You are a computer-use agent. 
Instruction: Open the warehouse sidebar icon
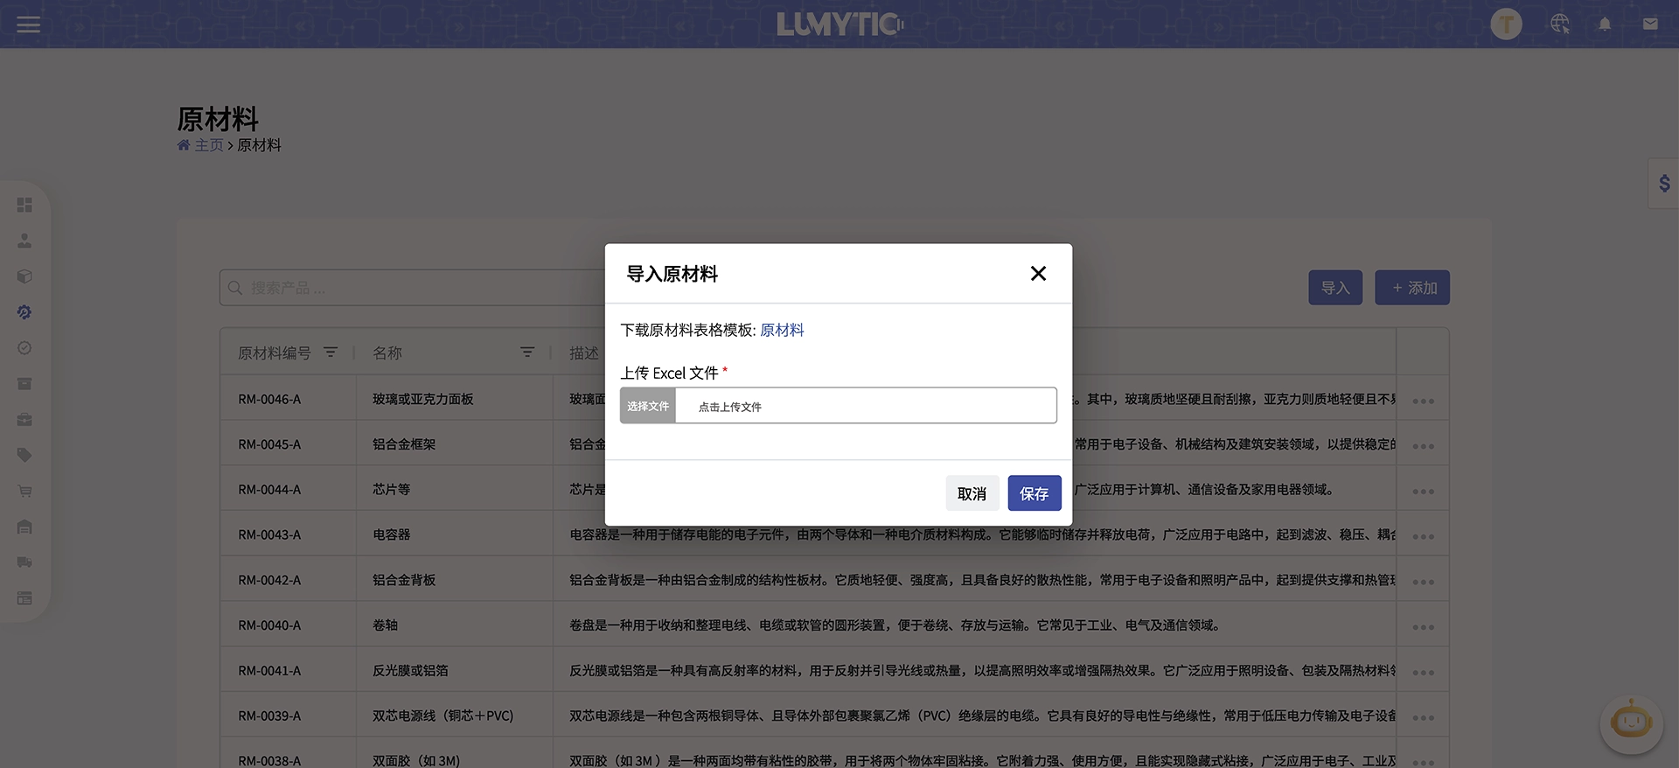pyautogui.click(x=24, y=527)
